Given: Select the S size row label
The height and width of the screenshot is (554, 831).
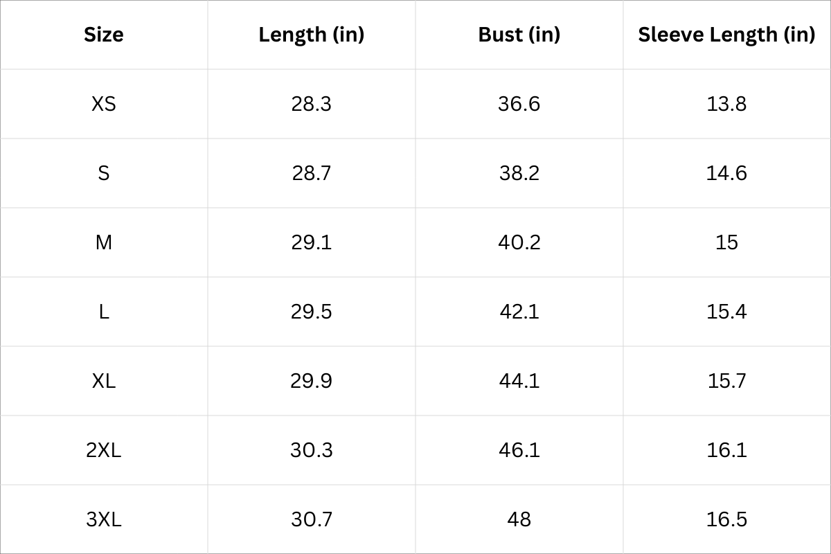Looking at the screenshot, I should coord(104,173).
